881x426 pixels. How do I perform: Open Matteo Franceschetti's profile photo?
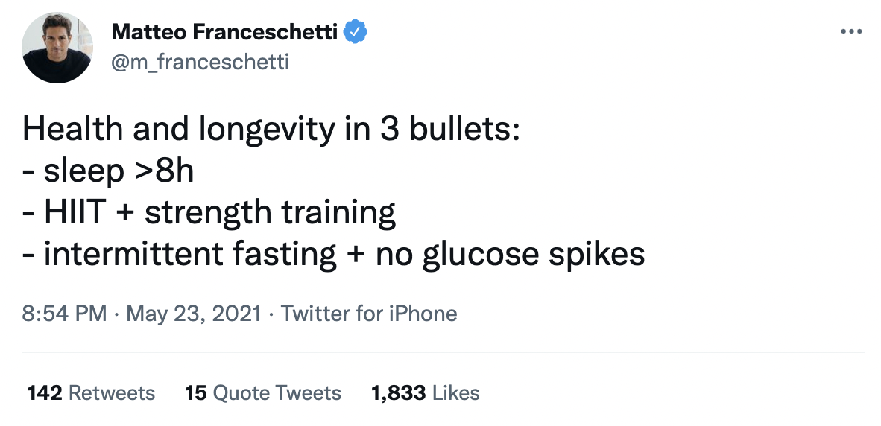click(57, 48)
